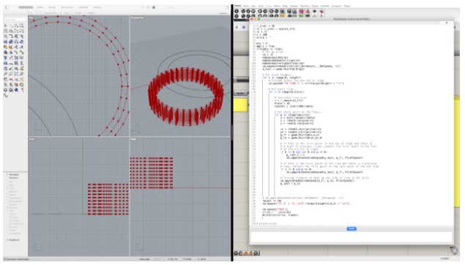This screenshot has height=265, width=465.
Task: Toggle the Point object snap
Action: pos(7,188)
